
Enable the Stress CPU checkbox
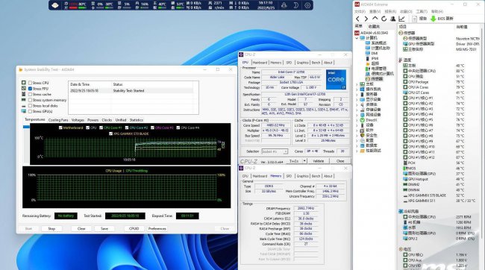click(30, 83)
